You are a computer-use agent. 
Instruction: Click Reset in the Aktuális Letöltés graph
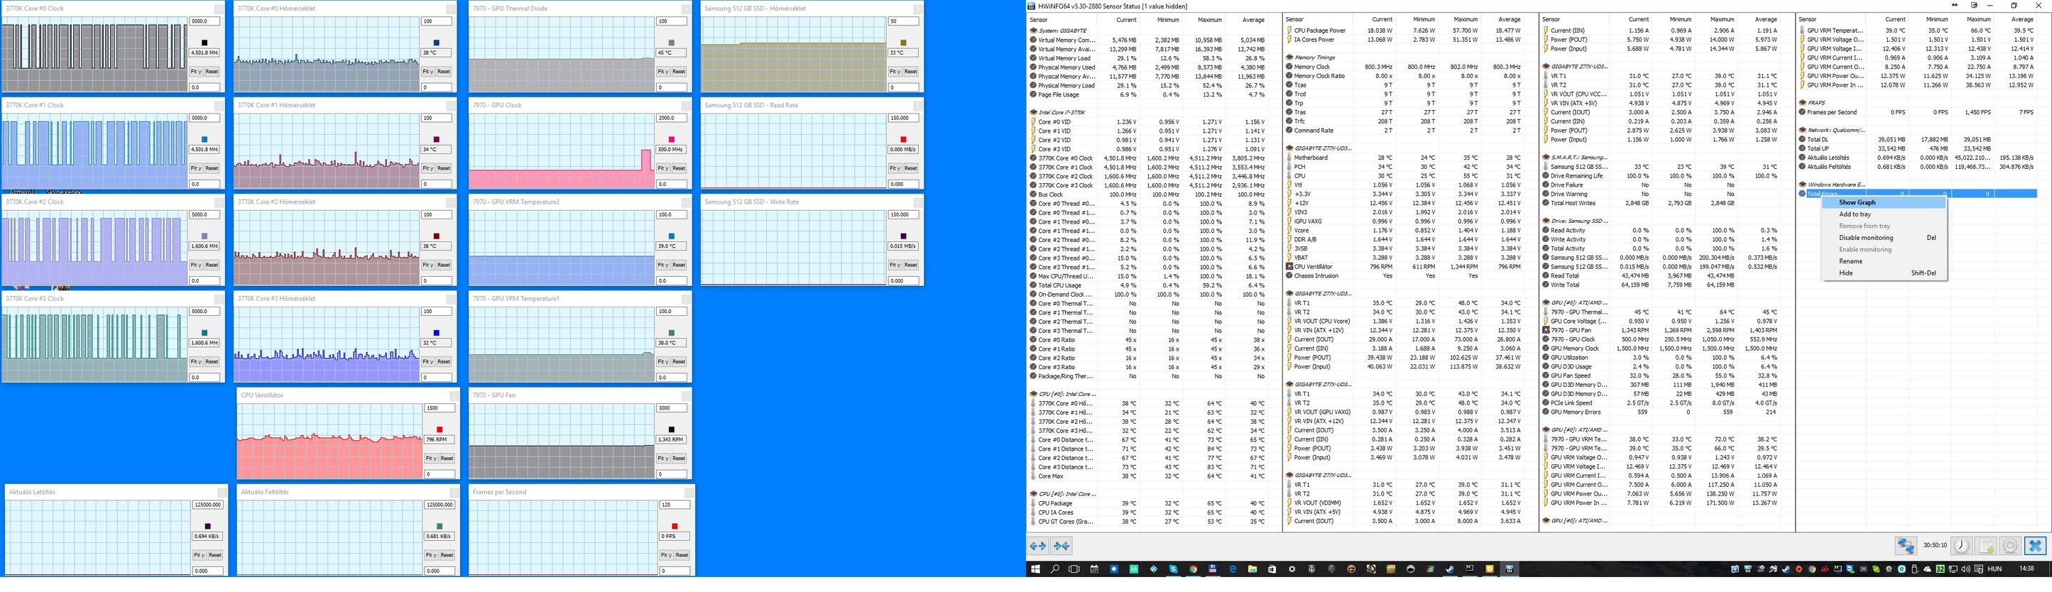coord(214,554)
